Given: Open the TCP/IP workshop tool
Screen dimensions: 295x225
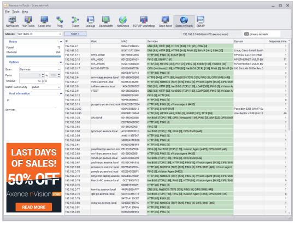Looking at the screenshot, I should click(x=144, y=22).
